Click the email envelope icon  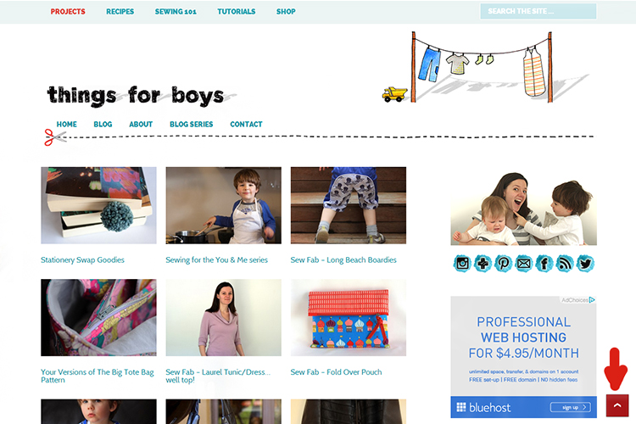pyautogui.click(x=524, y=264)
